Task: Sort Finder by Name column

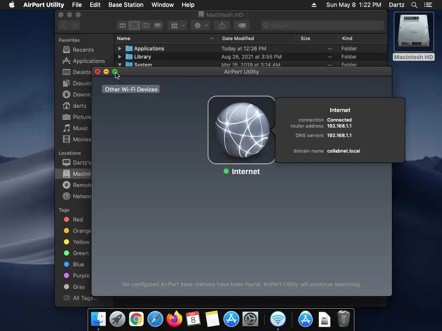Action: (x=166, y=38)
